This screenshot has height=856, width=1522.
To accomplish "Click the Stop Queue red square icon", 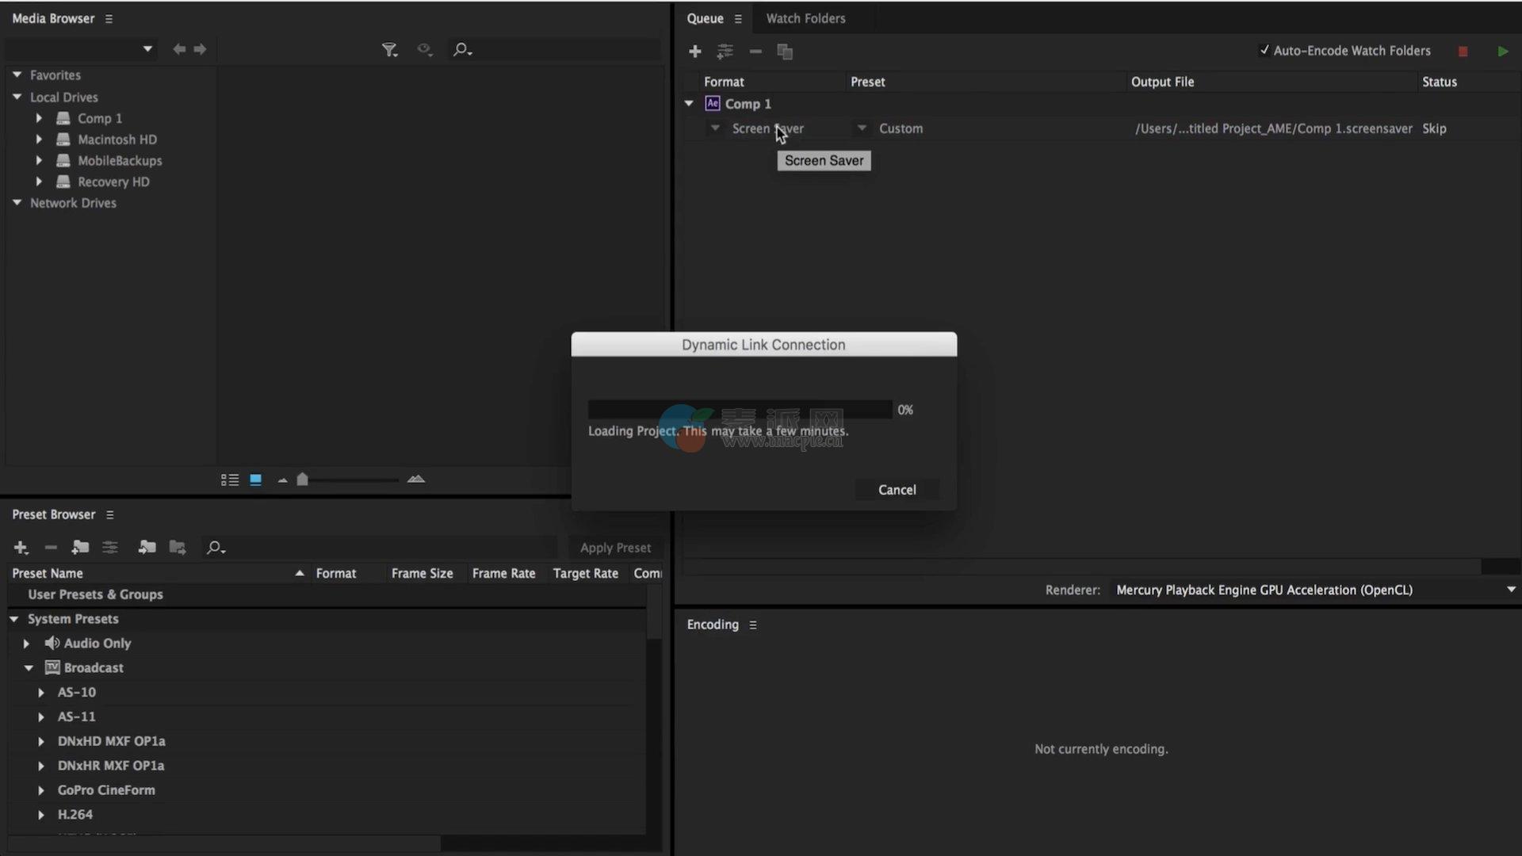I will click(1463, 52).
